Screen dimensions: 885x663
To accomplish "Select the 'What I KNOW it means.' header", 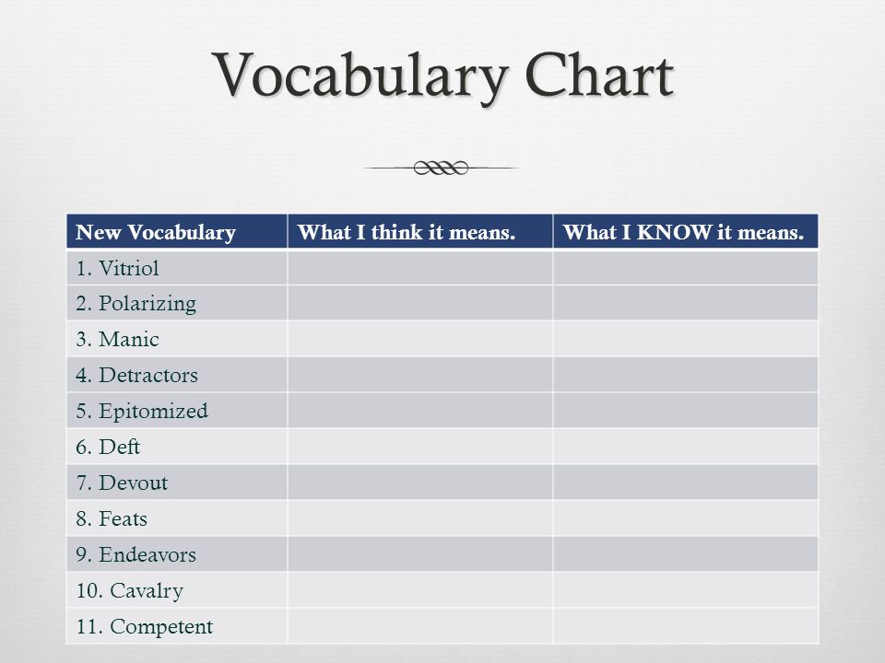I will [x=685, y=231].
